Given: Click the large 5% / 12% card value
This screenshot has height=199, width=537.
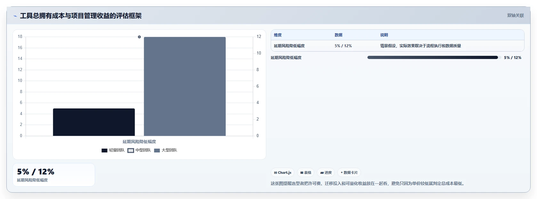Looking at the screenshot, I should [x=36, y=172].
